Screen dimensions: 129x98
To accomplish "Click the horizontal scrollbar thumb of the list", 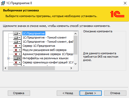I will (31, 68).
